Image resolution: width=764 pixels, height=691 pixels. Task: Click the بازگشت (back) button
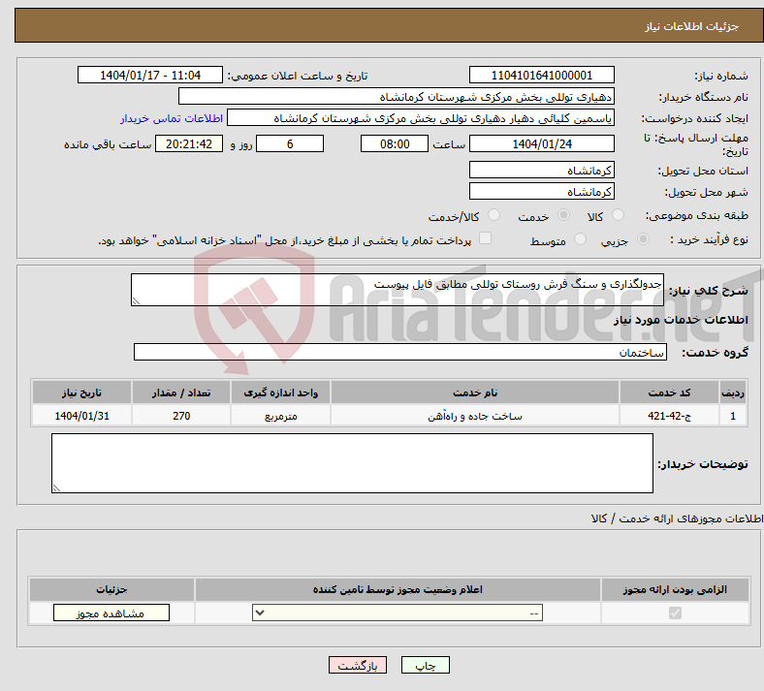pyautogui.click(x=358, y=665)
